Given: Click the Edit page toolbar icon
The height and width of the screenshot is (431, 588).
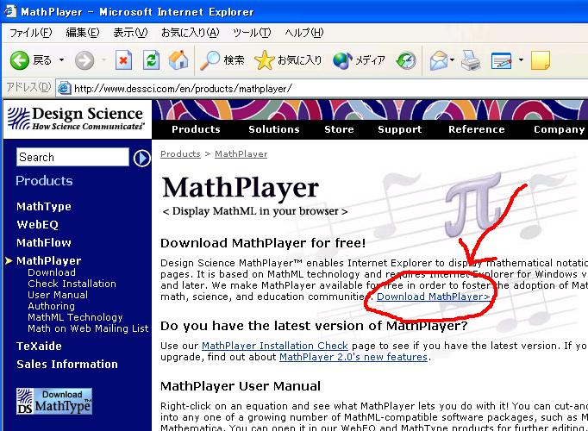Looking at the screenshot, I should 502,60.
